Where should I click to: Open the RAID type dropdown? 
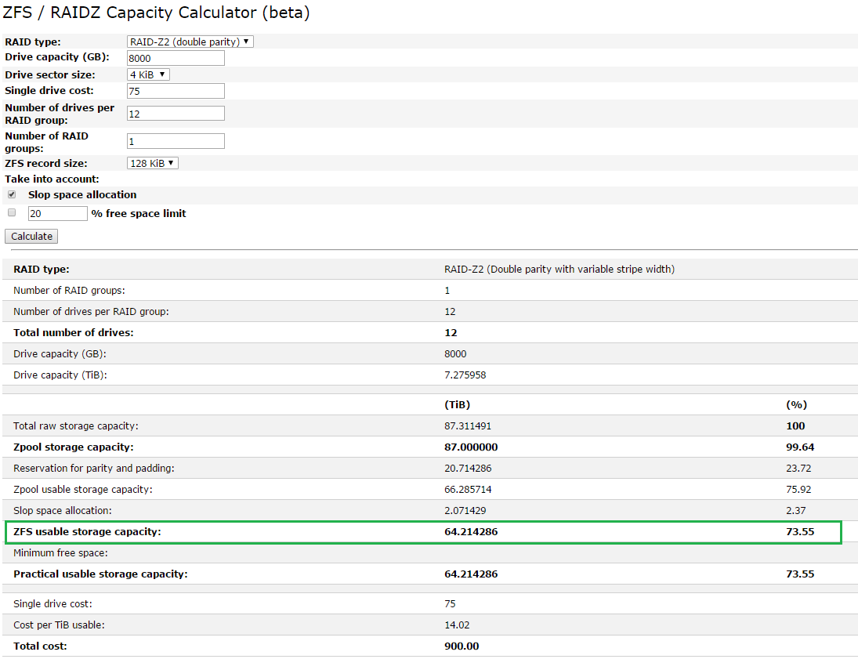190,42
